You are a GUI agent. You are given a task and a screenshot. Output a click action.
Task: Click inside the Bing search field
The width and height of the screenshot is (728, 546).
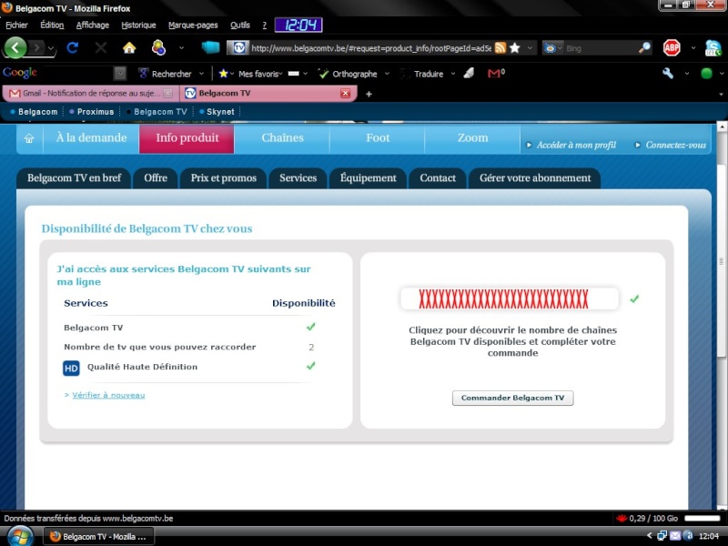pyautogui.click(x=600, y=48)
